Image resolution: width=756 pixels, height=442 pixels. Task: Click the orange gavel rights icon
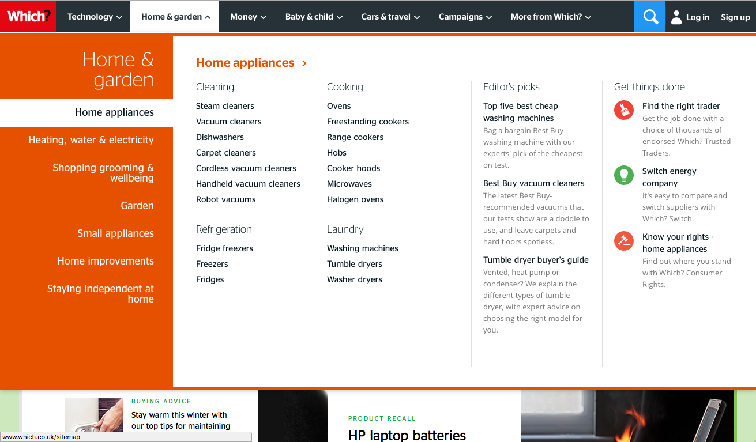coord(623,240)
